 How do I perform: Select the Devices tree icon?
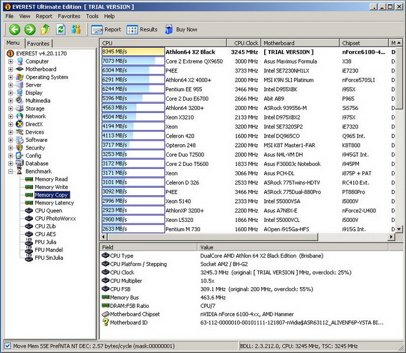19,132
